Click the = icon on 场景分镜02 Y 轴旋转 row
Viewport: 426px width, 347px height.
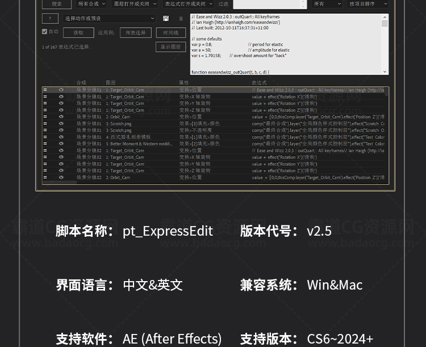coord(45,164)
